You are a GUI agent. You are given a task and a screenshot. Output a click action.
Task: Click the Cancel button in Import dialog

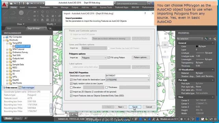(149, 107)
